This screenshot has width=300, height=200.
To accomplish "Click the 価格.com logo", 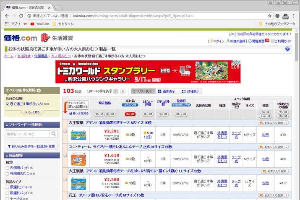I will click(21, 38).
